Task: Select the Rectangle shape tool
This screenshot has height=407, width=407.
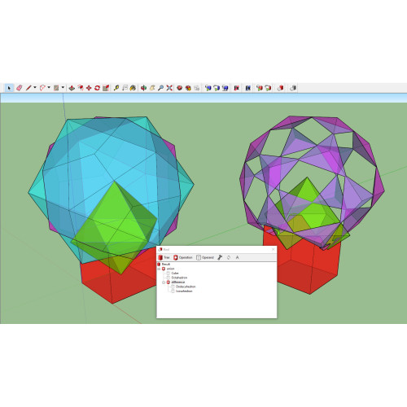Action: click(56, 88)
